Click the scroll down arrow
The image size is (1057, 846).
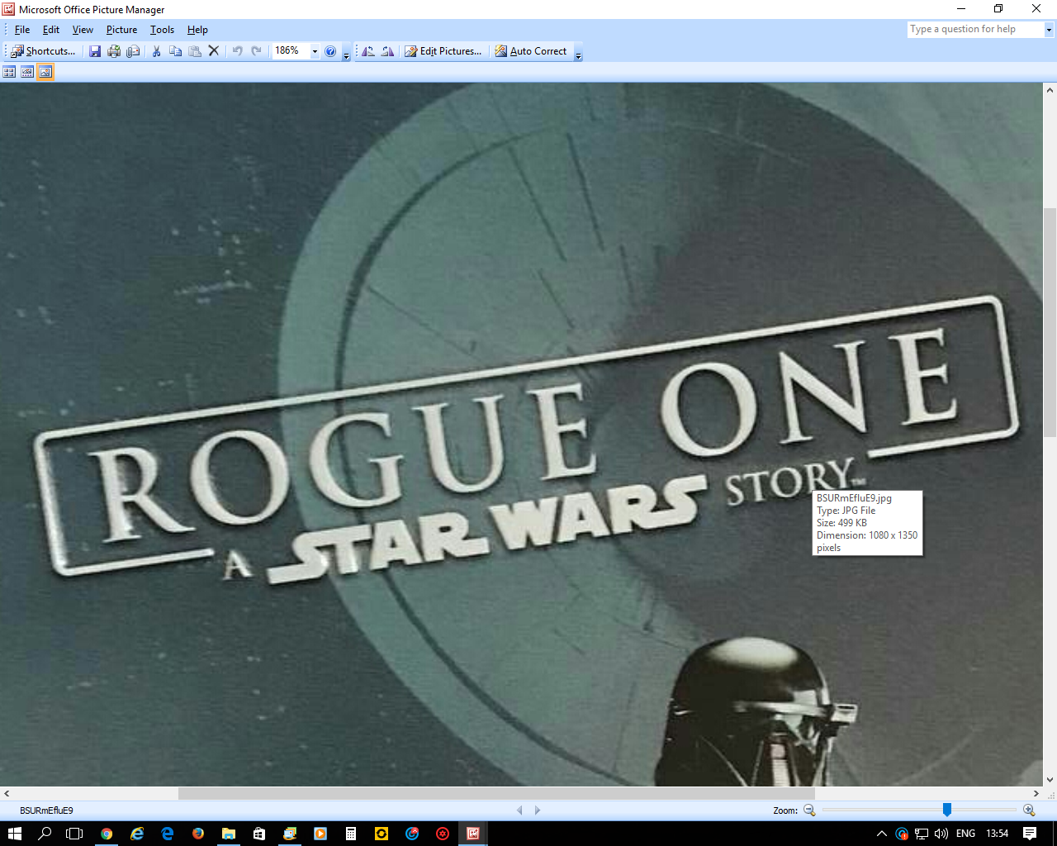pos(1050,779)
